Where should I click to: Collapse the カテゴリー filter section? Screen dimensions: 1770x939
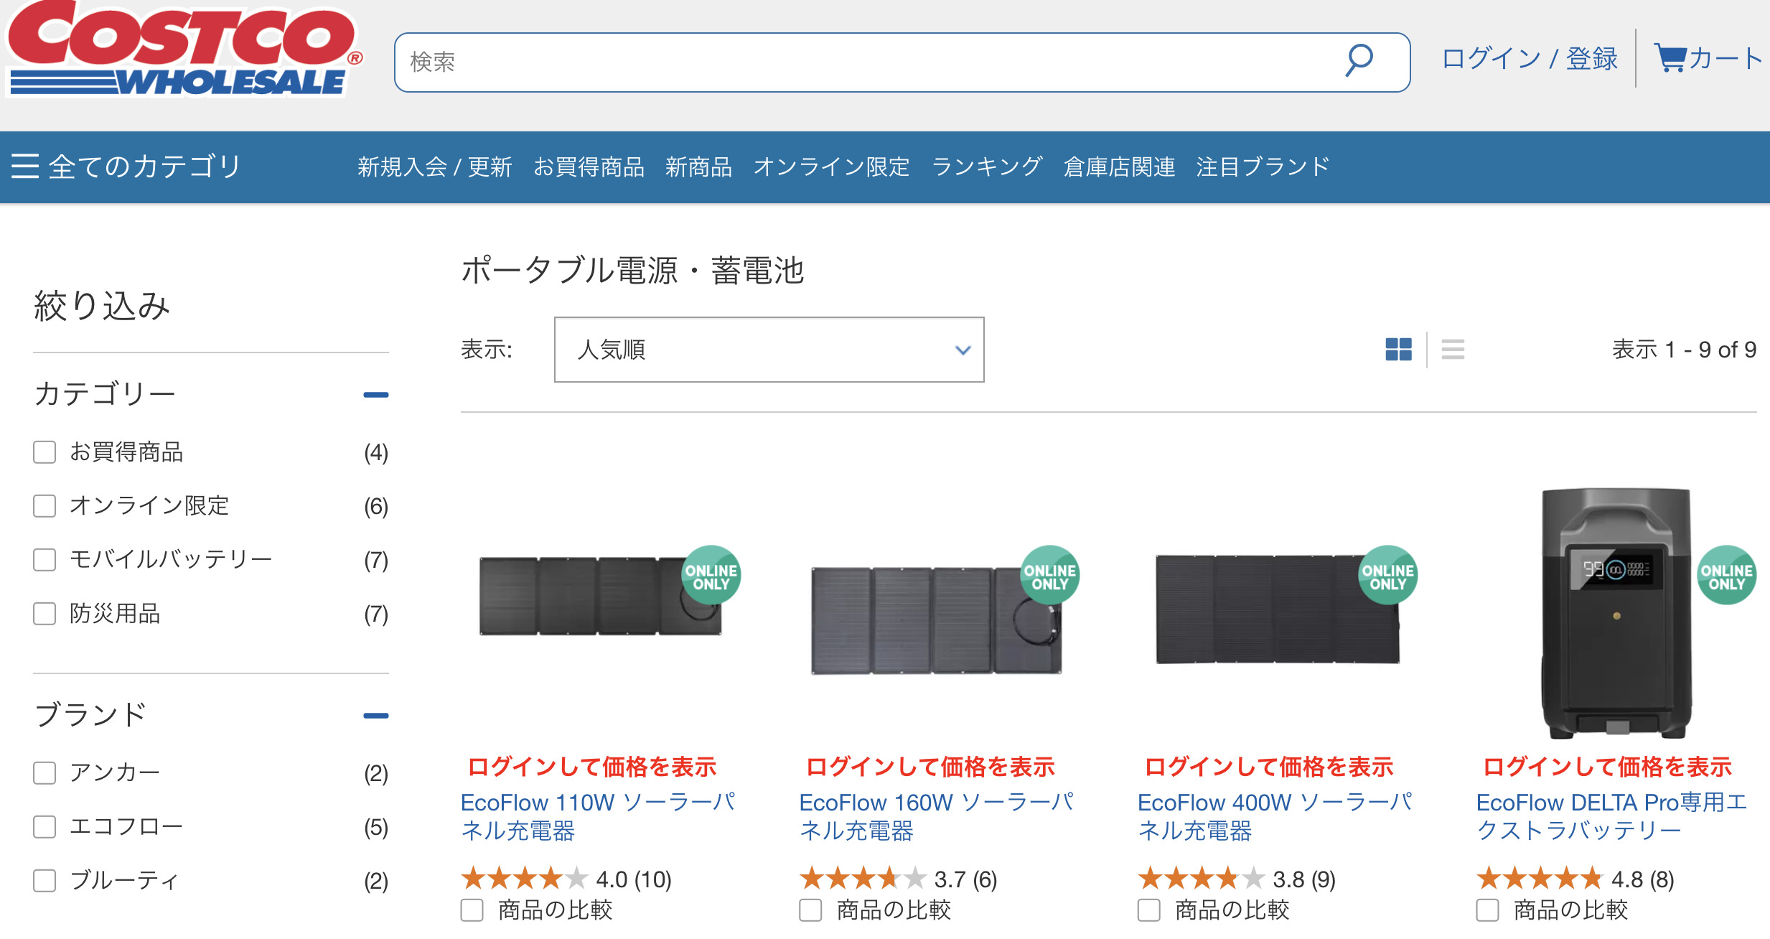point(375,395)
